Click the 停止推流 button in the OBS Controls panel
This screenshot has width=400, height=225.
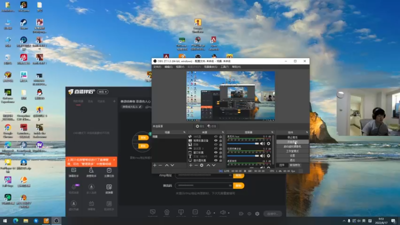coord(292,137)
